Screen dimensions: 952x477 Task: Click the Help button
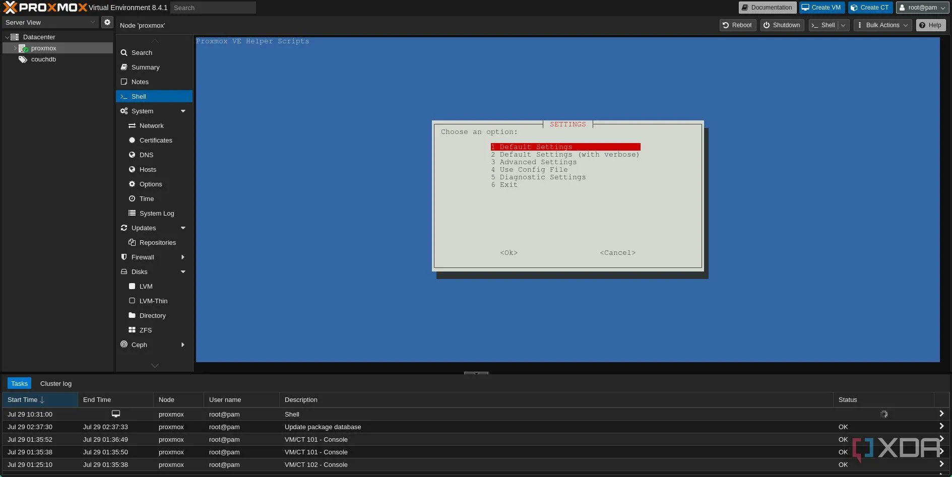click(x=931, y=25)
